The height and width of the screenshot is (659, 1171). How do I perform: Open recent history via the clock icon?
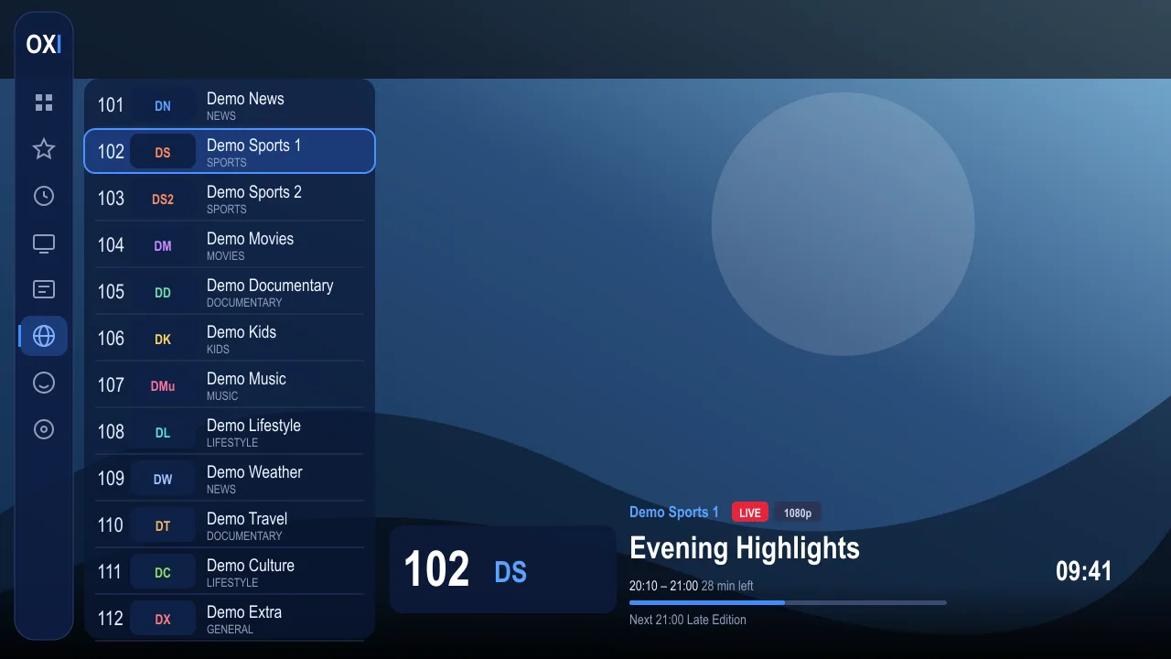click(x=44, y=196)
